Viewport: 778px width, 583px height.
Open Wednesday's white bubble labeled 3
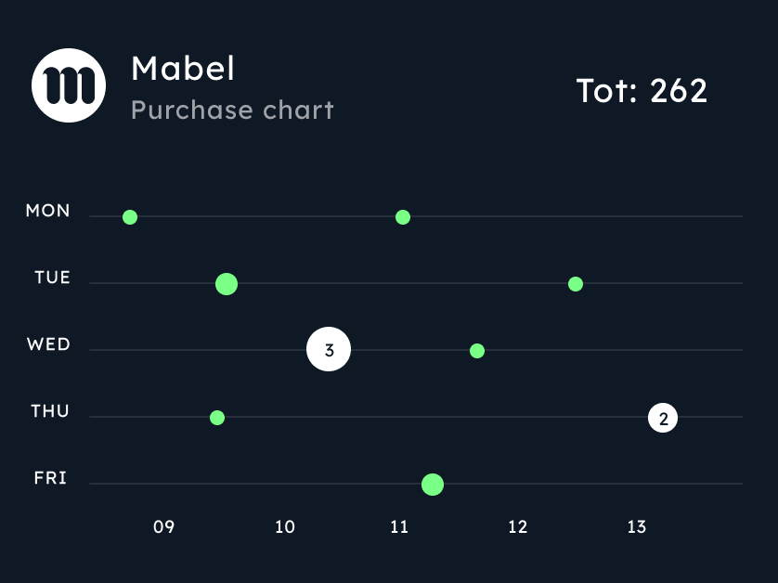(329, 350)
